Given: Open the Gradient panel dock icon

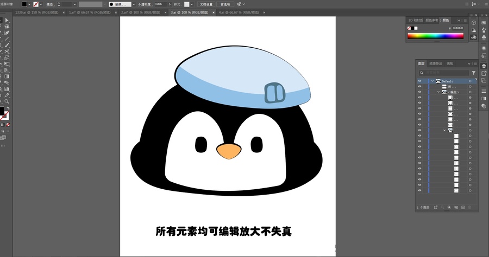Looking at the screenshot, I should pos(484,99).
